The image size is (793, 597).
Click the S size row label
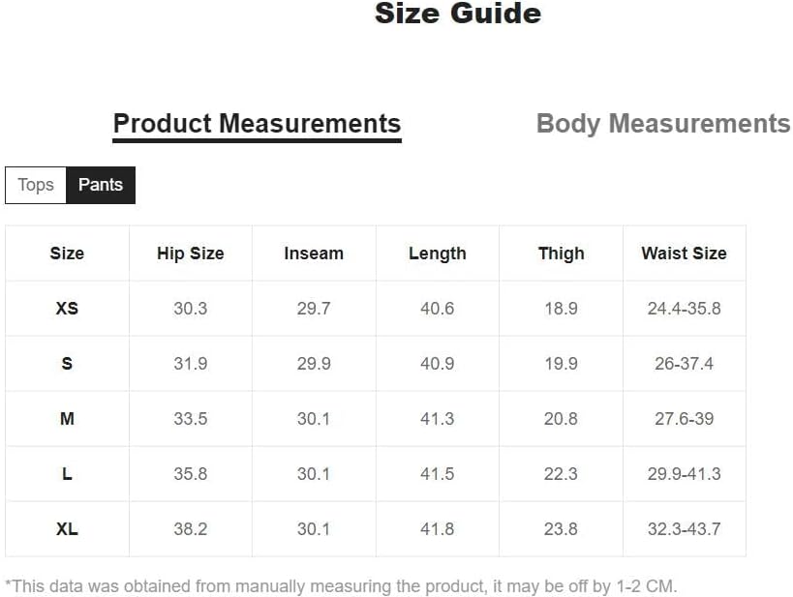tap(67, 364)
